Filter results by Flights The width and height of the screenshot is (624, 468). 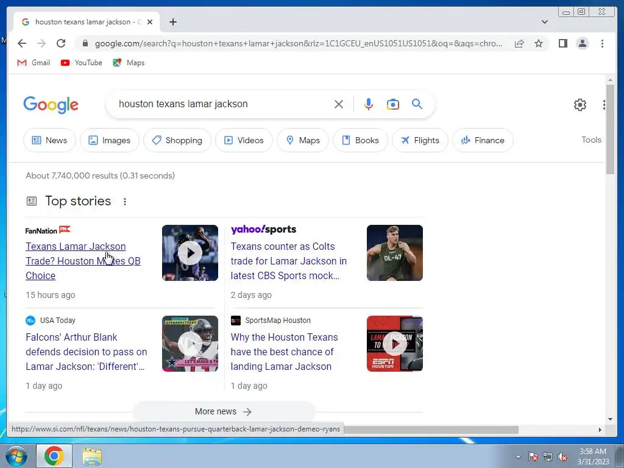(x=420, y=140)
